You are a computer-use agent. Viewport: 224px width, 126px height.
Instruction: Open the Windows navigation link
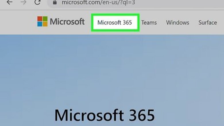pos(177,23)
